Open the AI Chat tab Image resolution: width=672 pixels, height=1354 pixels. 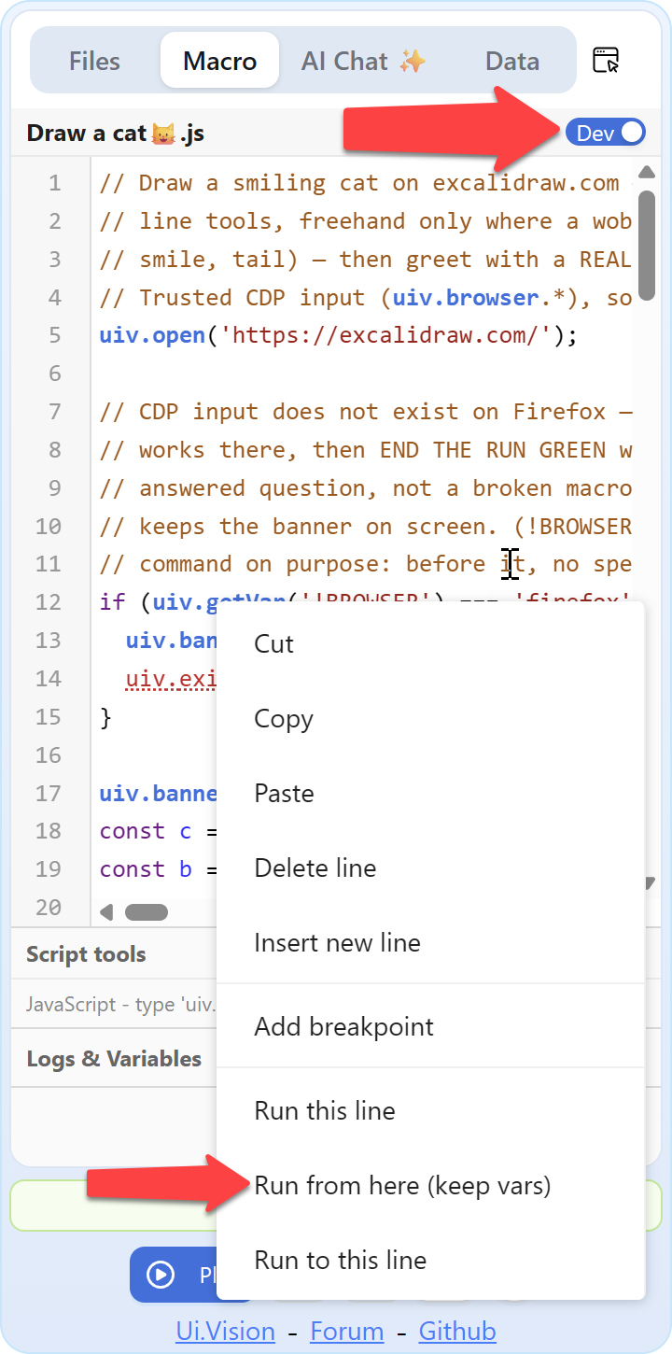tap(364, 62)
